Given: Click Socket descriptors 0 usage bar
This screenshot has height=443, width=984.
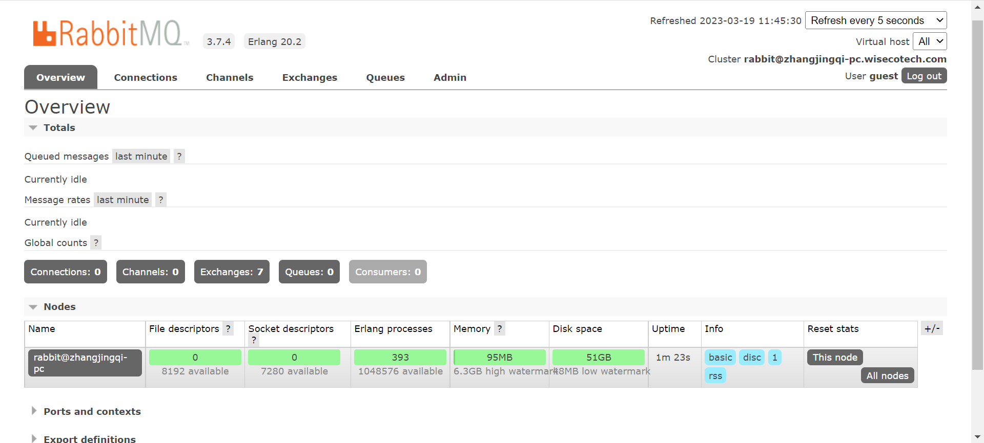Looking at the screenshot, I should [x=294, y=357].
